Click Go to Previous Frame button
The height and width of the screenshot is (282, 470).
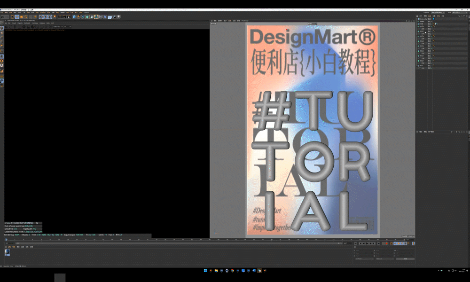364,243
